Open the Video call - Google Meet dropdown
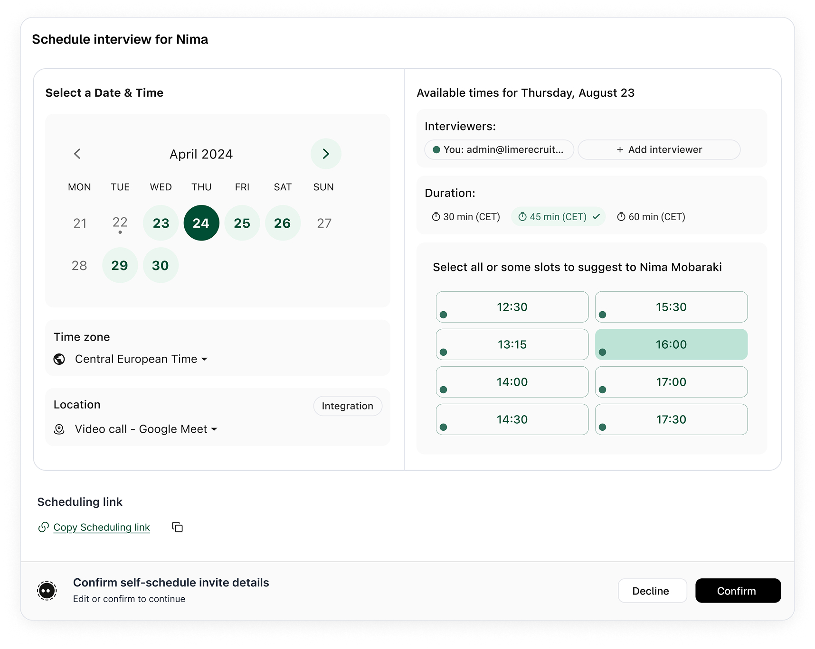 tap(146, 429)
